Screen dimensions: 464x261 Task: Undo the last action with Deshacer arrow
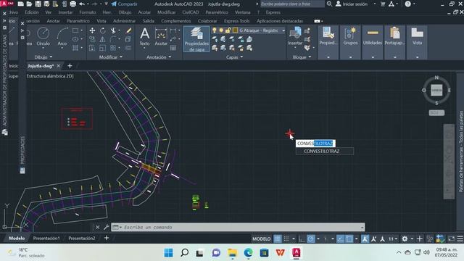pyautogui.click(x=82, y=4)
